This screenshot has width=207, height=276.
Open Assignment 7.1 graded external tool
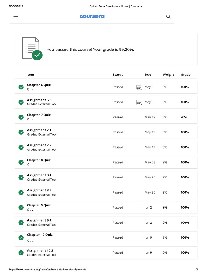[39, 130]
